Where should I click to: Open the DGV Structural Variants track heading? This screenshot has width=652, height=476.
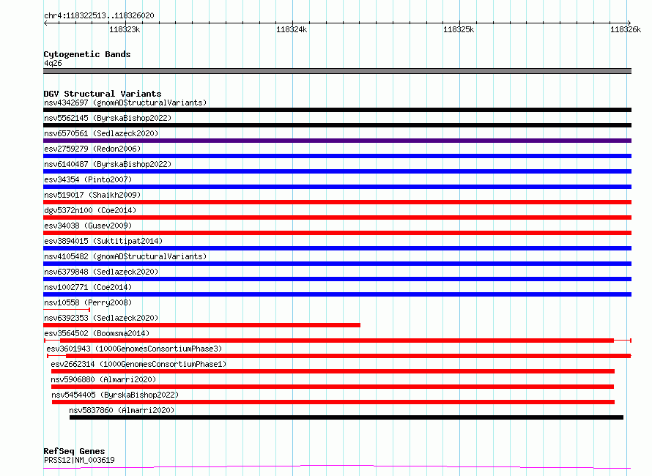[103, 94]
